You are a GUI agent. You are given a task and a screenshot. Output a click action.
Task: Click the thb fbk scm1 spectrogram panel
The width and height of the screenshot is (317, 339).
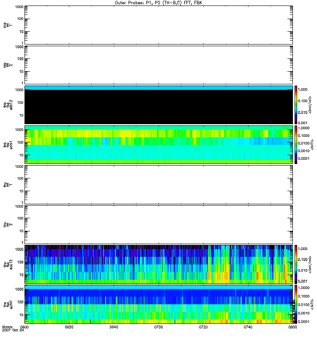(158, 144)
